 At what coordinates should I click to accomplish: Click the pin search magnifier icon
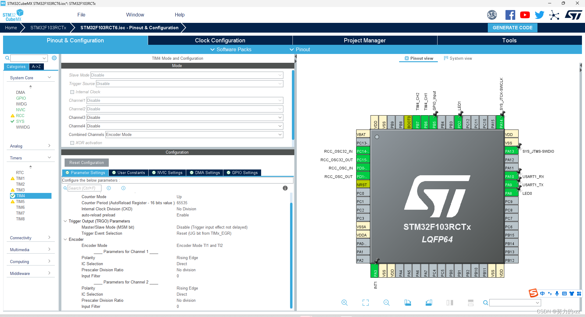486,303
